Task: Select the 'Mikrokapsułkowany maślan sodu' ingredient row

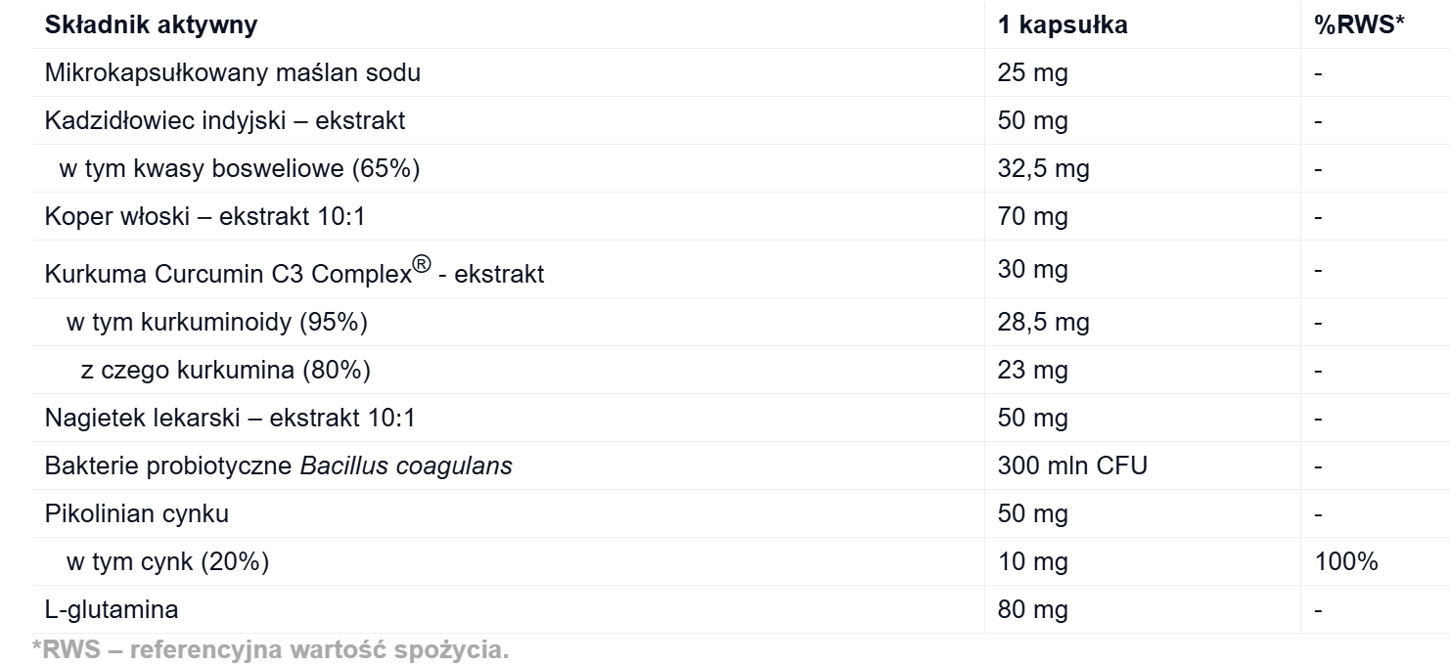Action: 233,72
